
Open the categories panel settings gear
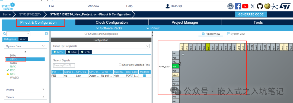[x=46, y=33]
